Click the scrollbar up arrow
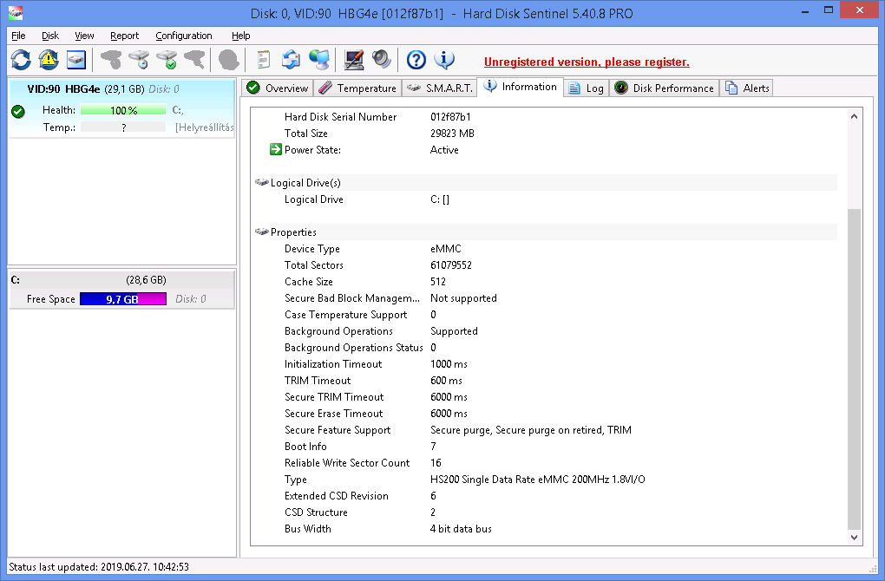This screenshot has width=885, height=581. point(854,116)
